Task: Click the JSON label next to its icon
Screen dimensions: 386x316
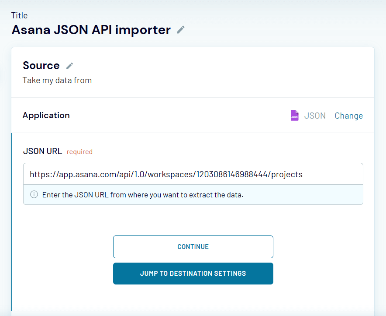Action: coord(315,115)
